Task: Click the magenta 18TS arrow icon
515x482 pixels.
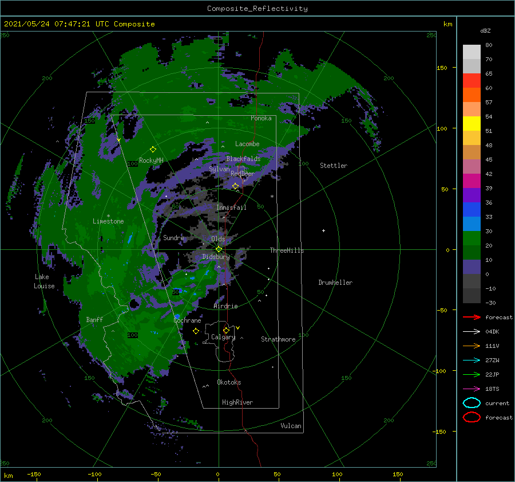Action: (x=472, y=389)
